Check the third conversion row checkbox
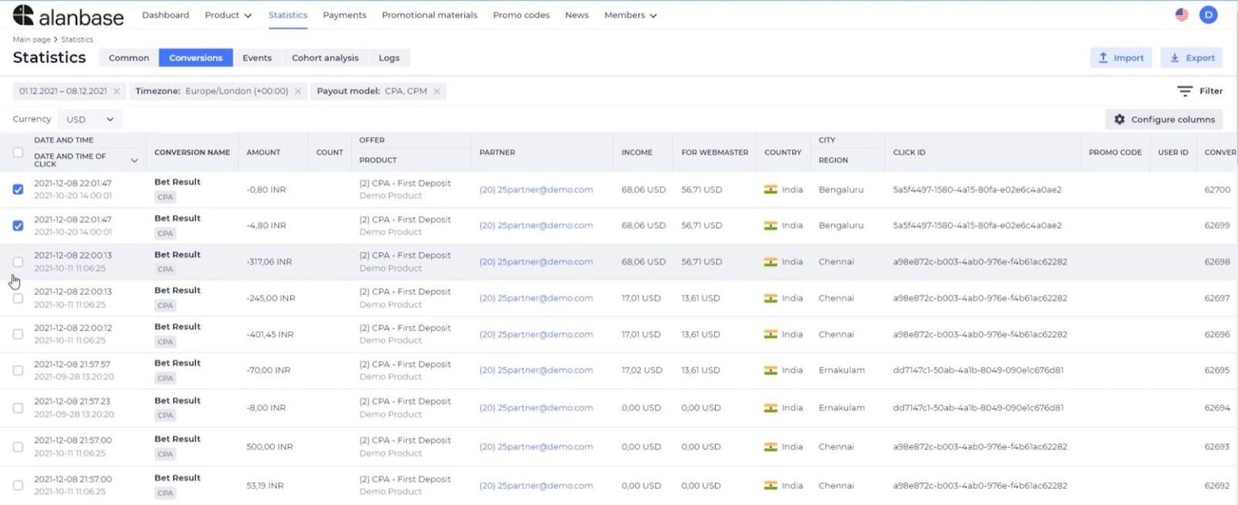The image size is (1238, 505). pos(18,261)
